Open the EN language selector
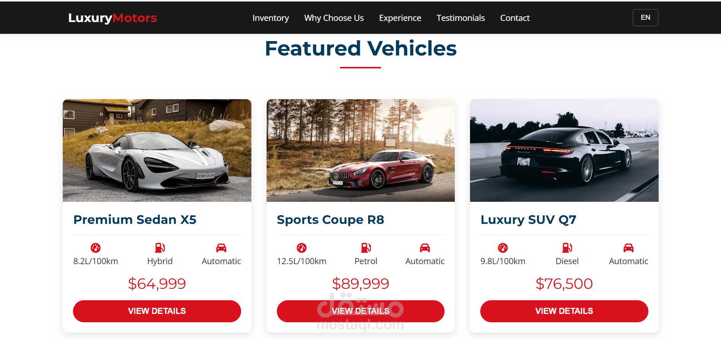Viewport: 721px width, 339px height. 645,17
